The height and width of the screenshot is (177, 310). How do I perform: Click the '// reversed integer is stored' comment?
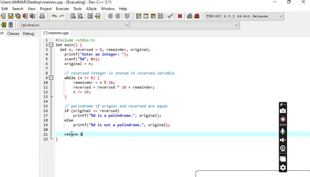119,73
